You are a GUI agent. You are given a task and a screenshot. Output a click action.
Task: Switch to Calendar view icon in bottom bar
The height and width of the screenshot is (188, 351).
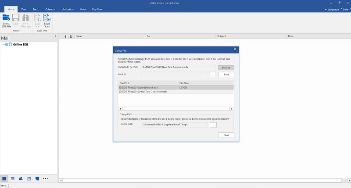coord(13,179)
